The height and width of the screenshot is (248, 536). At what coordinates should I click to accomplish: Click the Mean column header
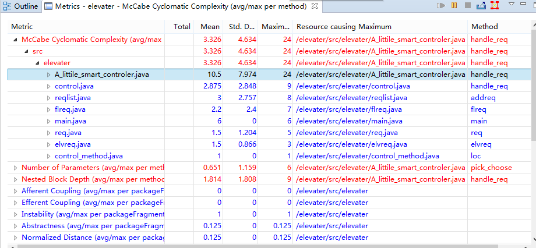coord(209,27)
